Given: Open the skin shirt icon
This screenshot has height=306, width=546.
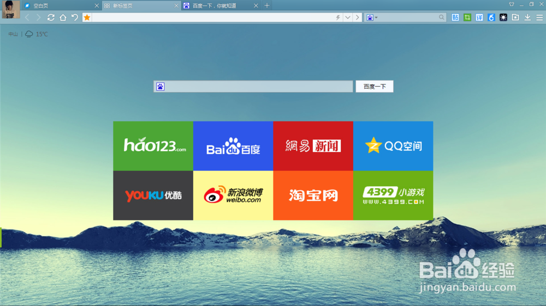Looking at the screenshot, I should pos(512,4).
